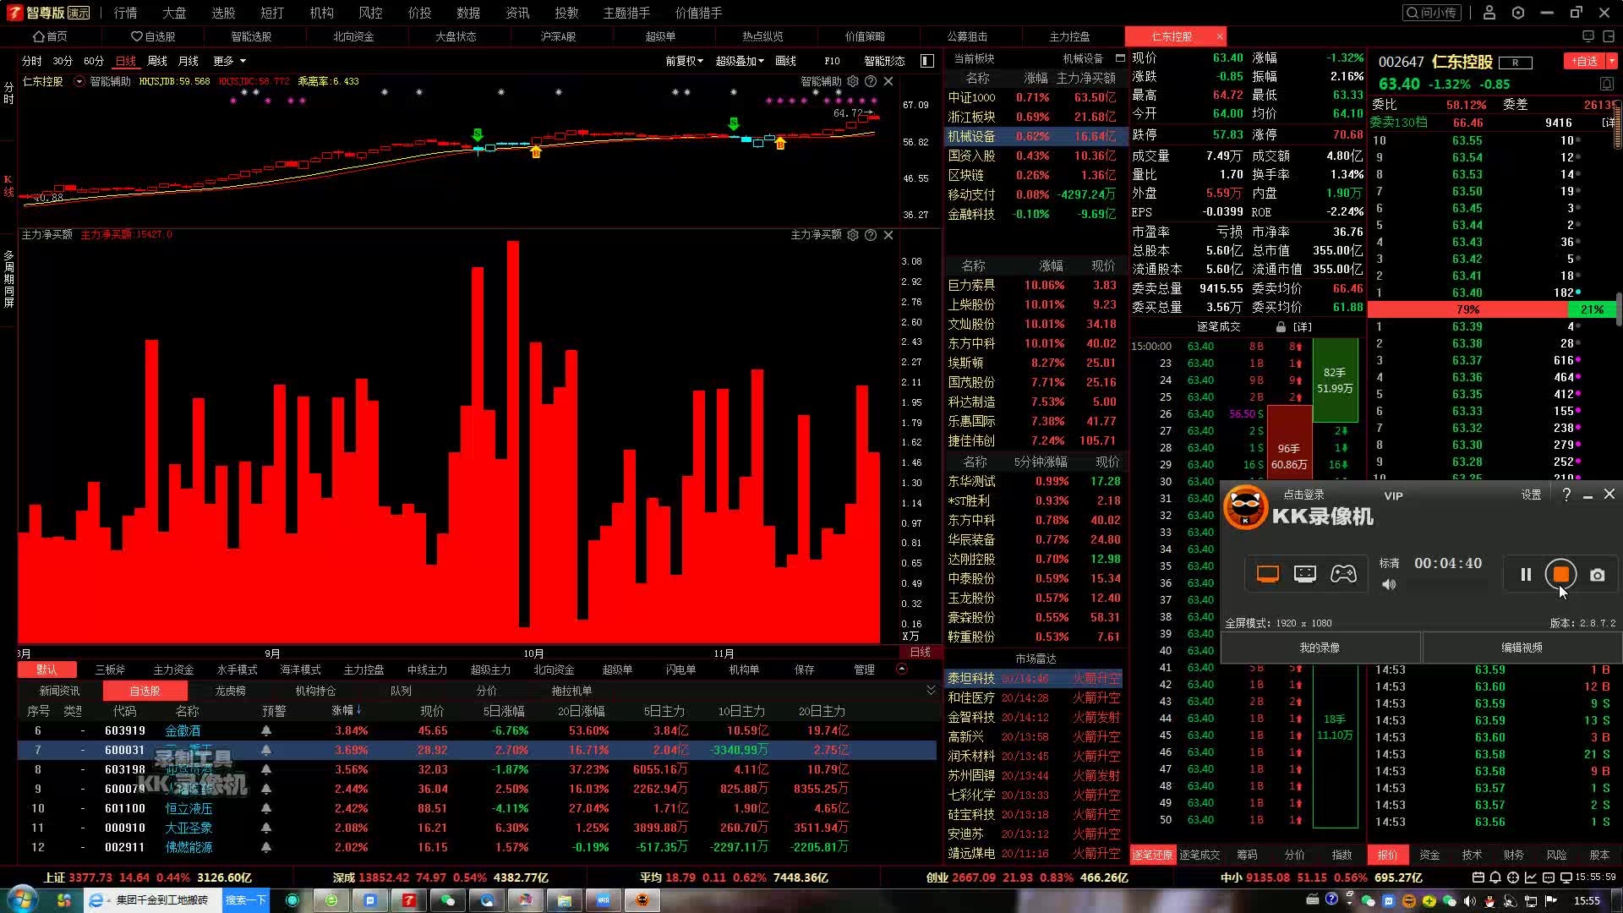Toggle side panel layout icon near 智能形态
Viewport: 1623px width, 913px height.
click(x=927, y=61)
